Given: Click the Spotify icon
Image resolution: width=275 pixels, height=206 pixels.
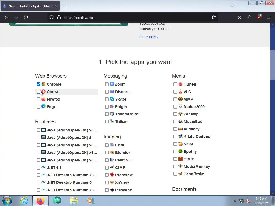Looking at the screenshot, I should pyautogui.click(x=180, y=151).
